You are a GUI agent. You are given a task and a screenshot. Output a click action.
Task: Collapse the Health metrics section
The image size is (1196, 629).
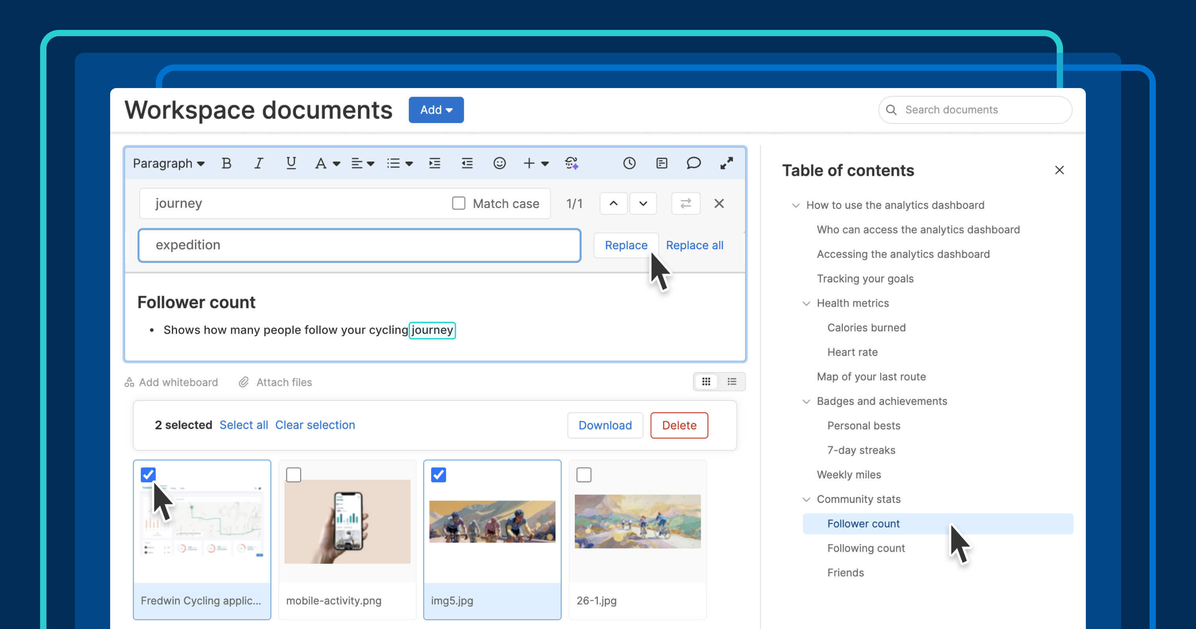[806, 303]
